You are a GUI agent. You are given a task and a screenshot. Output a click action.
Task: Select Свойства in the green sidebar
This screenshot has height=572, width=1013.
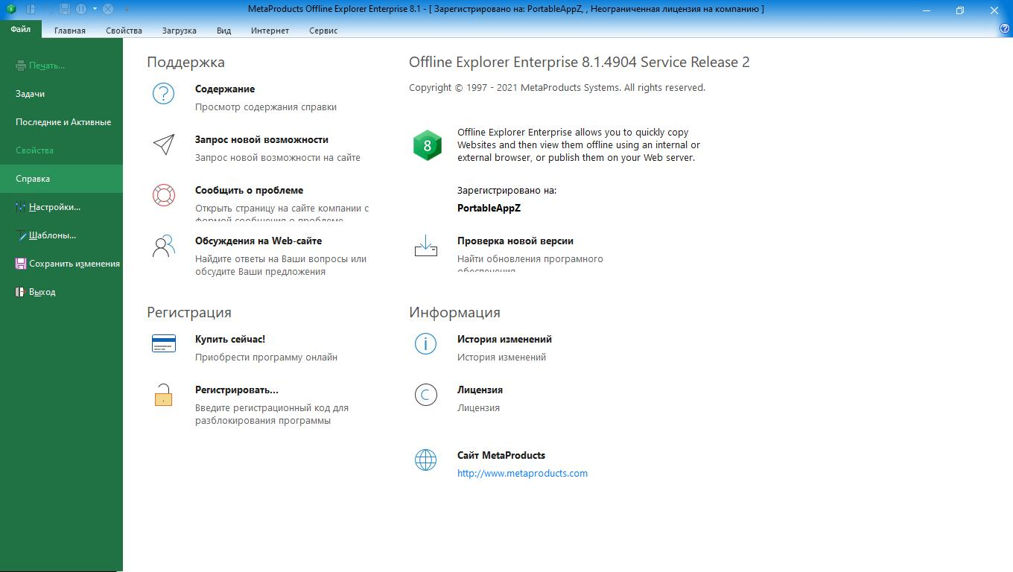[61, 150]
